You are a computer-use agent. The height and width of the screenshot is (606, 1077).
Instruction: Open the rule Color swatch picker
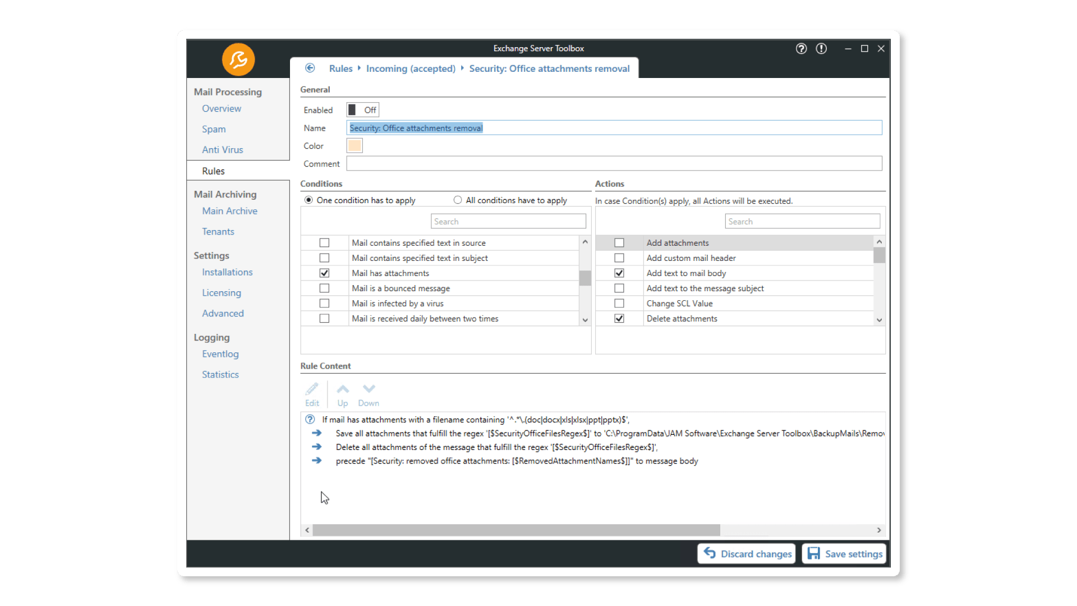point(355,146)
